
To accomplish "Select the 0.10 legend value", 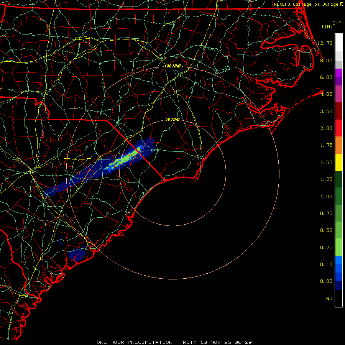I will pyautogui.click(x=326, y=264).
